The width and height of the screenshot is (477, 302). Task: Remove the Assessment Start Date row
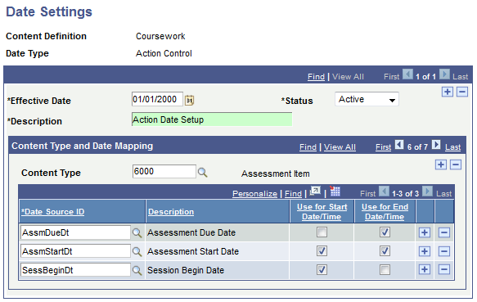click(x=443, y=251)
